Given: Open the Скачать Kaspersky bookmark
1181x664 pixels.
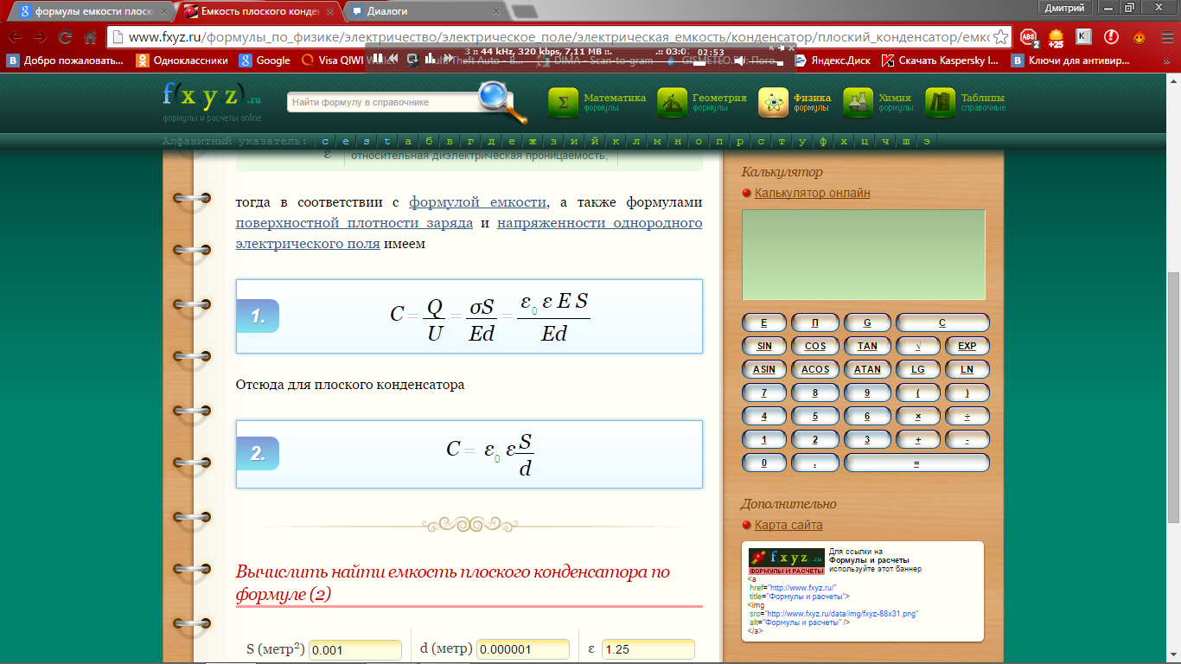Looking at the screenshot, I should [940, 61].
